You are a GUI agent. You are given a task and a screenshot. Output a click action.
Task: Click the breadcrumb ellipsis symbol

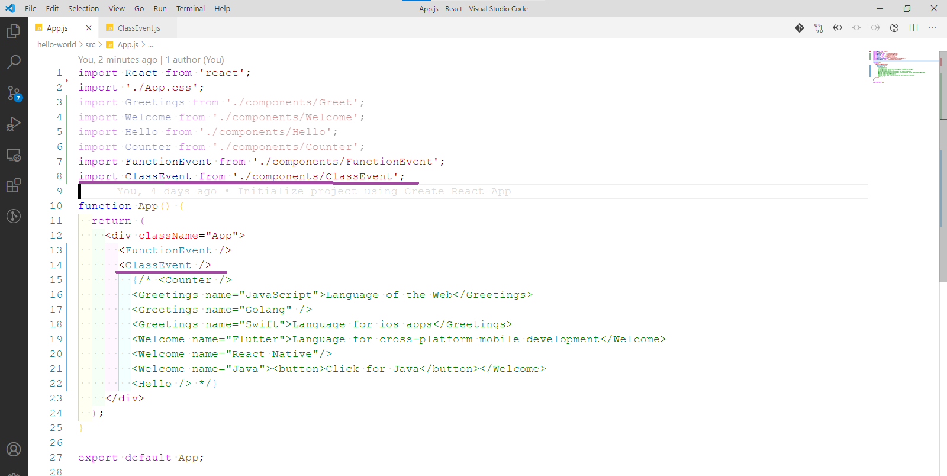[x=151, y=44]
